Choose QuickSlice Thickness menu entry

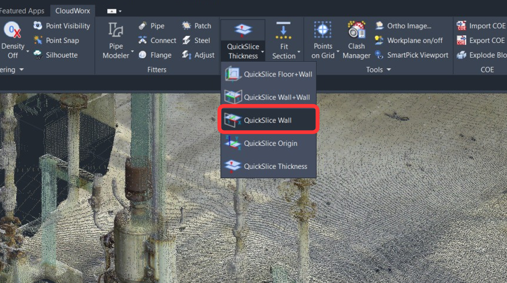point(268,166)
